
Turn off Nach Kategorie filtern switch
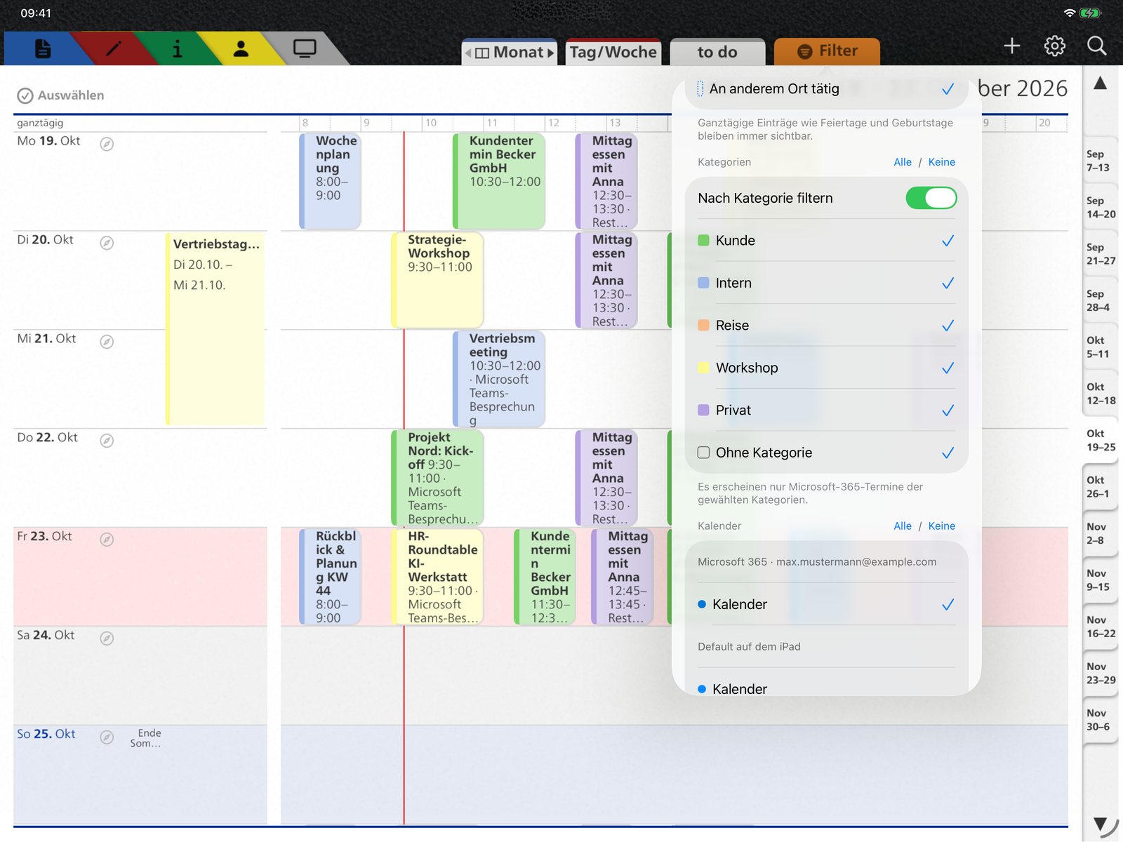tap(931, 198)
